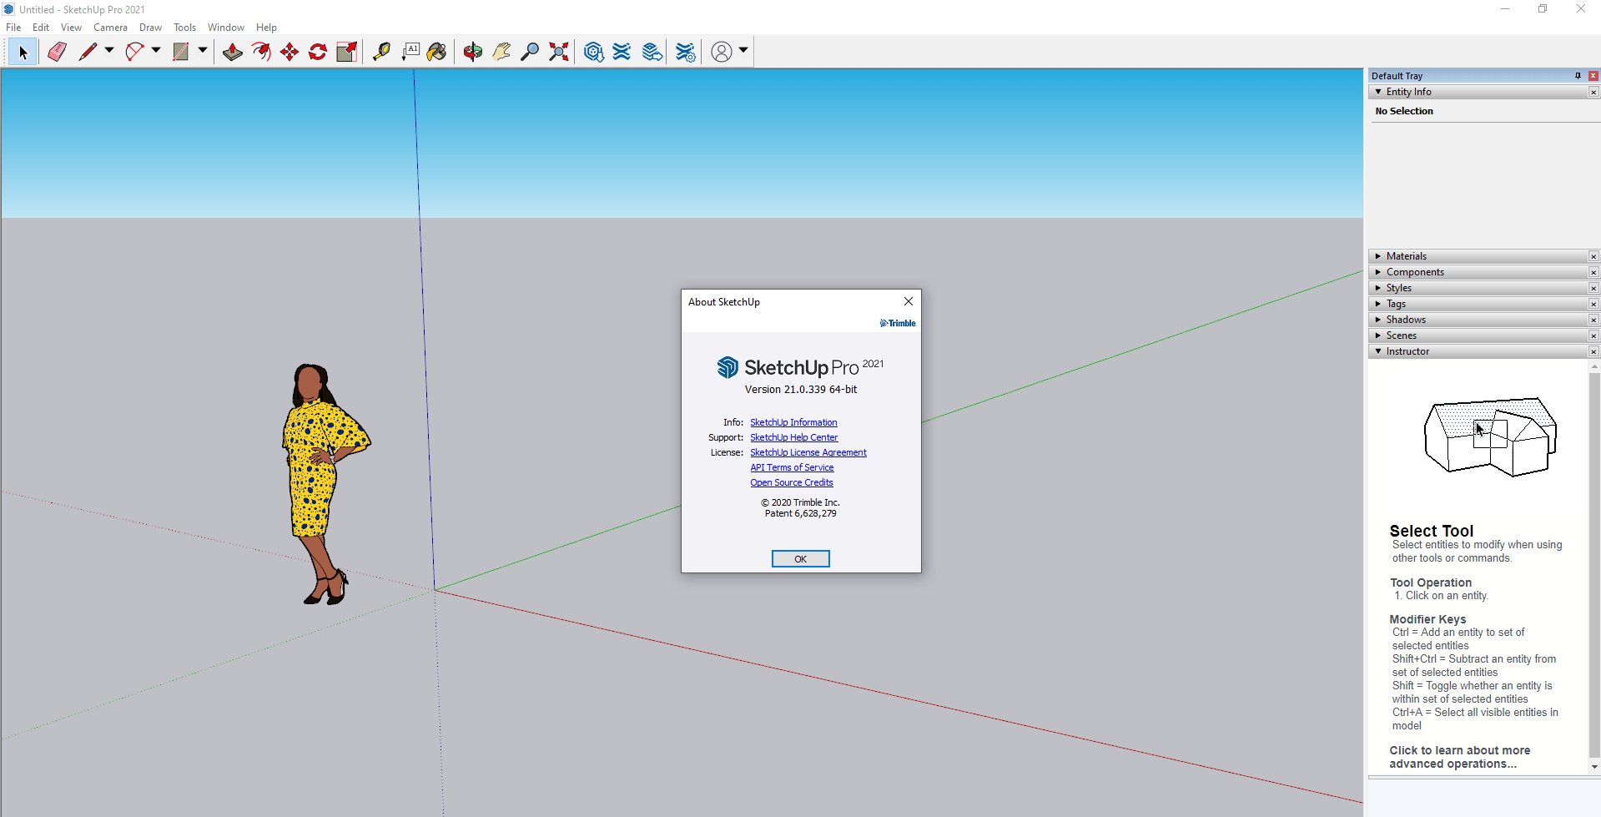This screenshot has width=1601, height=817.
Task: Open the Rectangle tool dropdown arrow
Action: 203,51
